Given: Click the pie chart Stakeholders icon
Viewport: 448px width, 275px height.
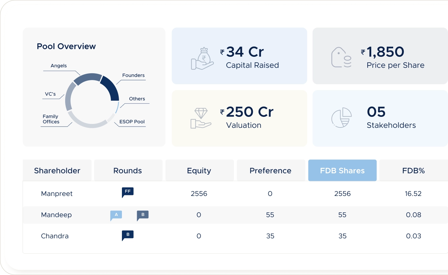Looking at the screenshot, I should (x=342, y=118).
